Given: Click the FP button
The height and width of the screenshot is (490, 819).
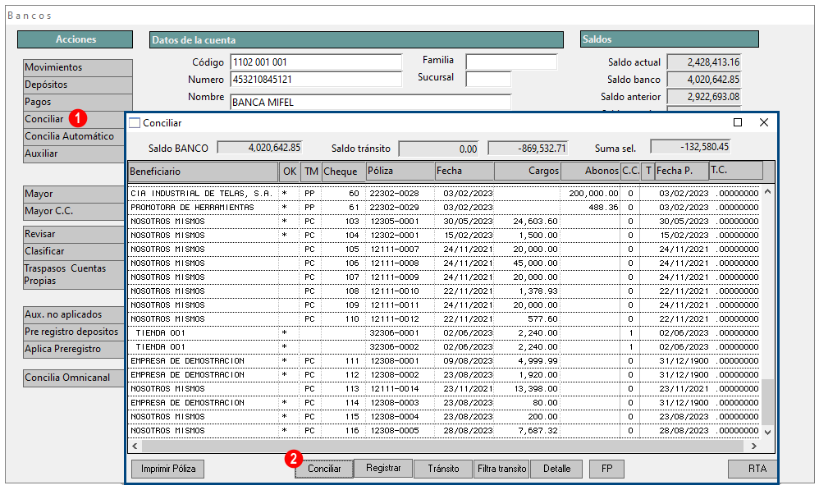Looking at the screenshot, I should [606, 469].
